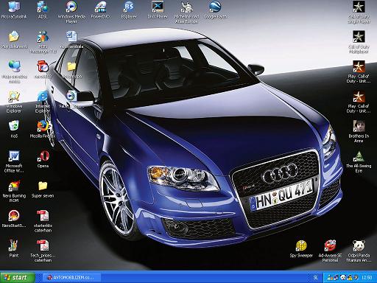Launch Brothers In Arms game icon
This screenshot has width=377, height=283.
(x=359, y=131)
